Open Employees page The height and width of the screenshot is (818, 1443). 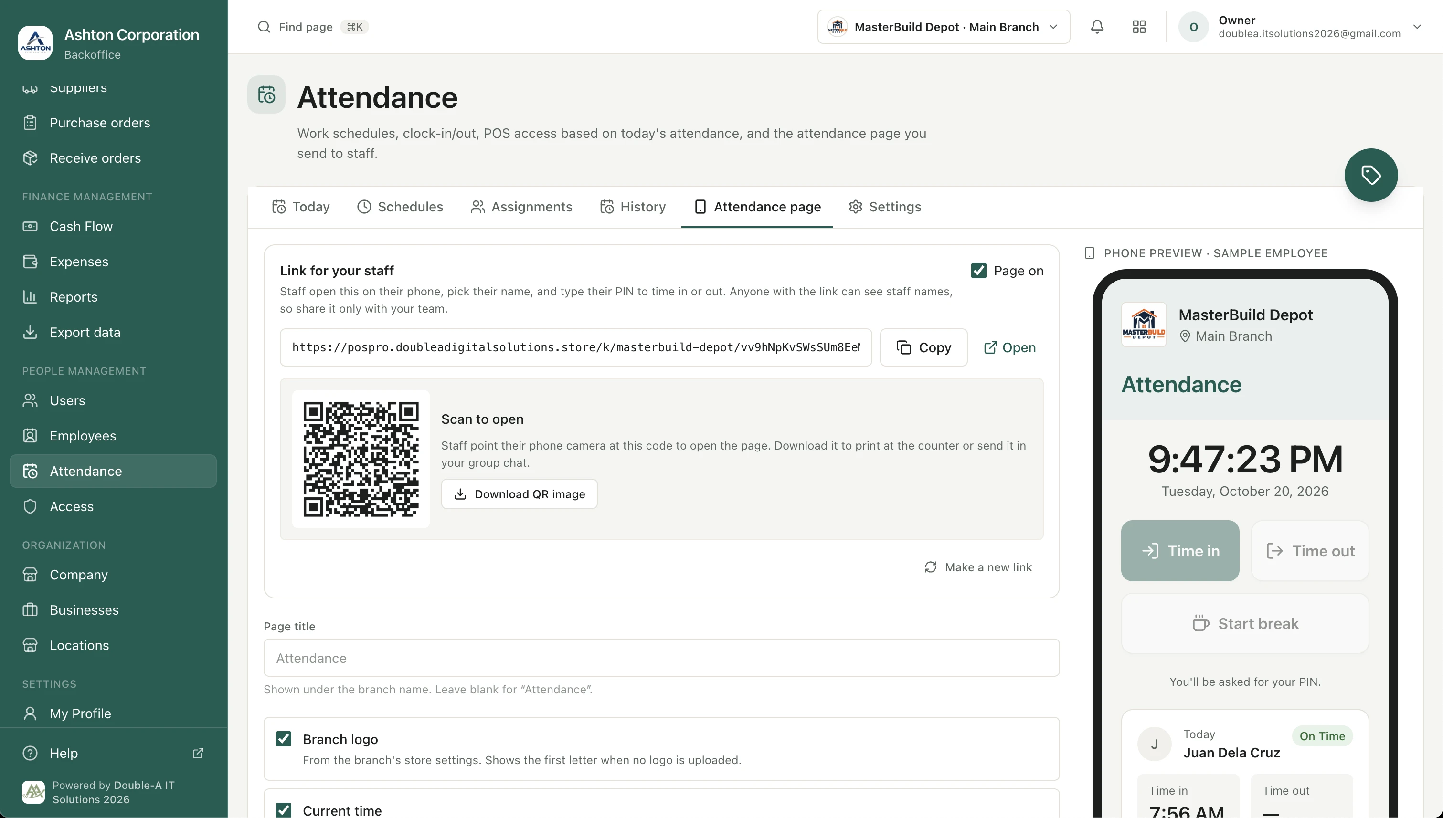(113, 436)
